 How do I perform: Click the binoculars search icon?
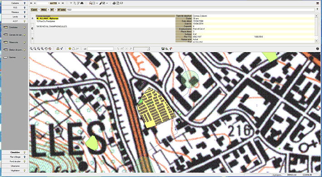[82, 3]
